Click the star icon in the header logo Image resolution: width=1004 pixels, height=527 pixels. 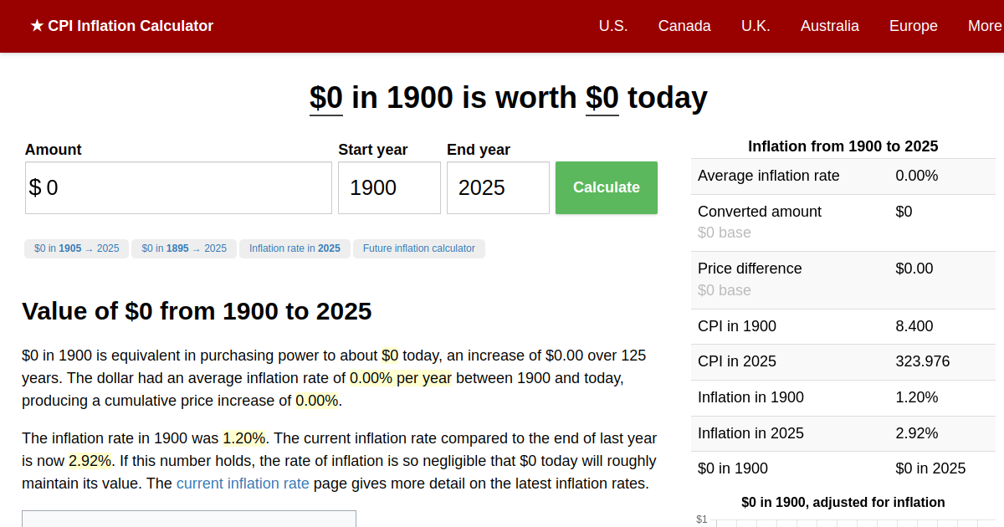37,26
